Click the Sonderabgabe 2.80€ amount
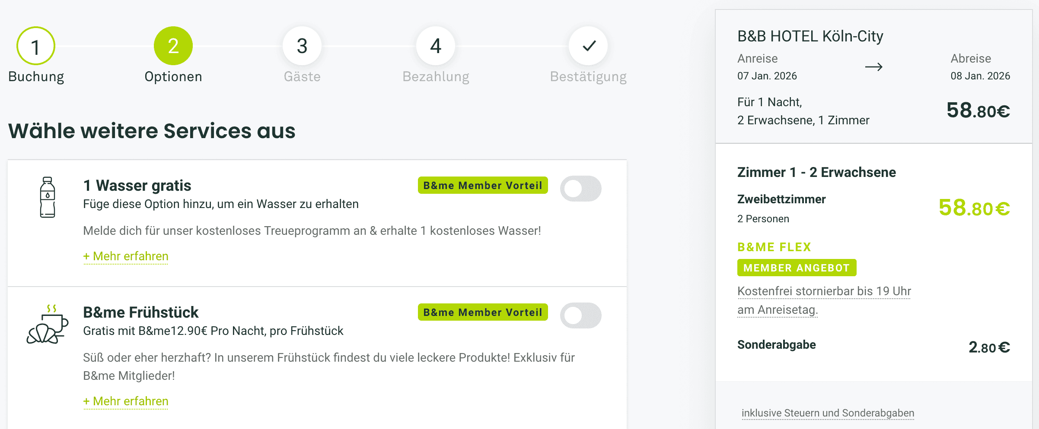This screenshot has height=429, width=1039. (x=989, y=347)
